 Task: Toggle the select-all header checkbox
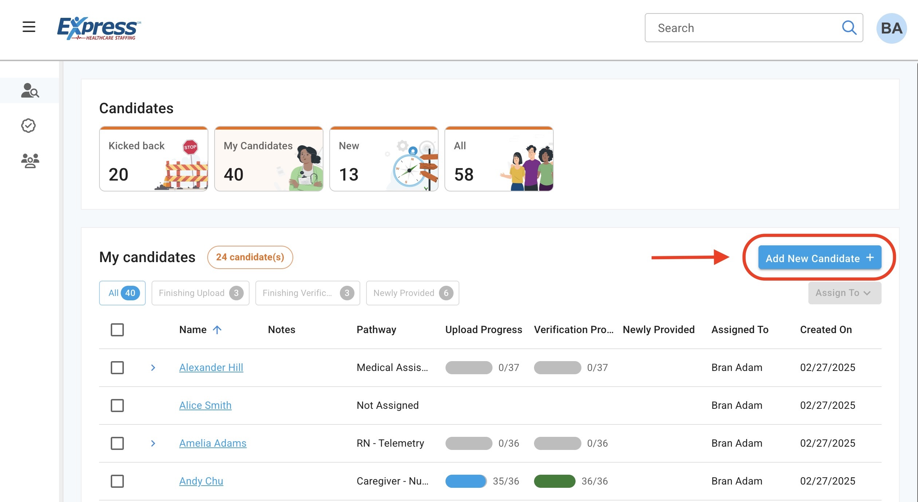pyautogui.click(x=117, y=330)
